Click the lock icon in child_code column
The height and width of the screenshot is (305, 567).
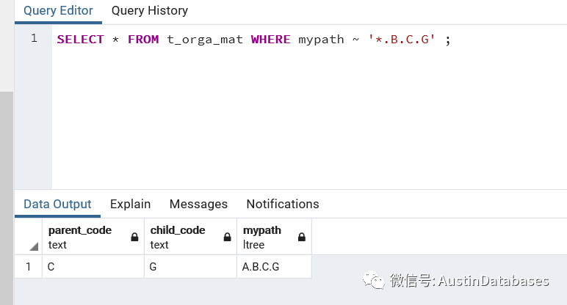tap(227, 238)
